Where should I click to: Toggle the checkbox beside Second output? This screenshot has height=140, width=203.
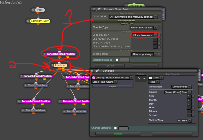pos(159,54)
